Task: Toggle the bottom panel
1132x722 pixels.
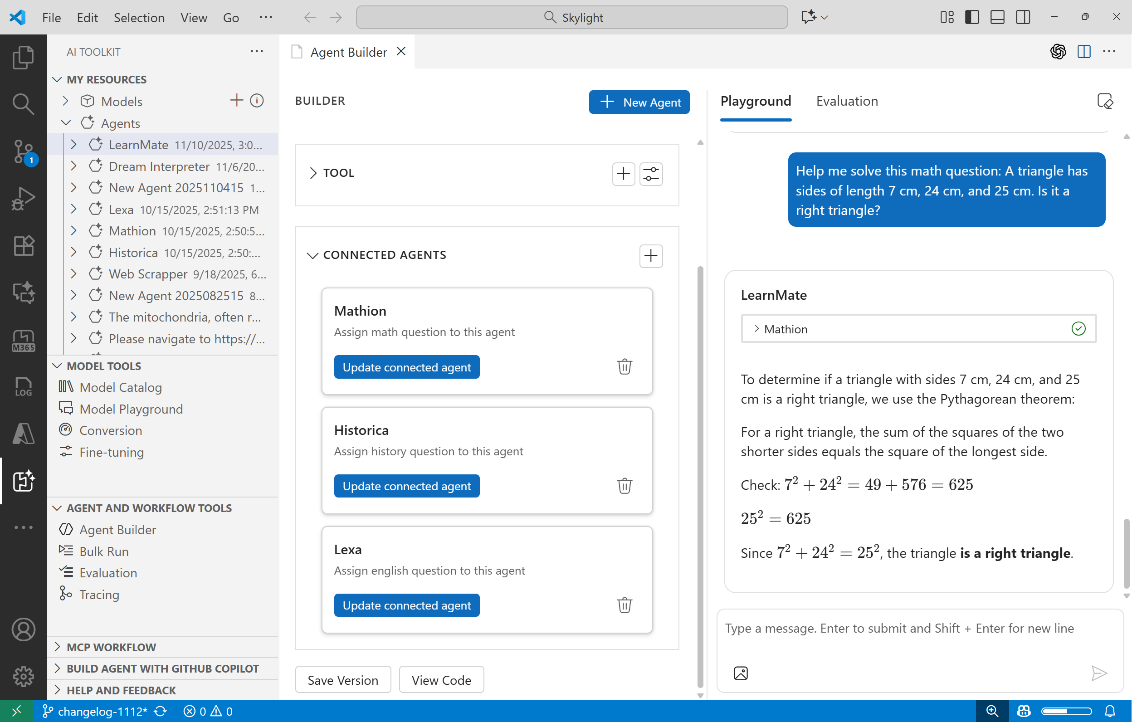Action: pos(997,17)
